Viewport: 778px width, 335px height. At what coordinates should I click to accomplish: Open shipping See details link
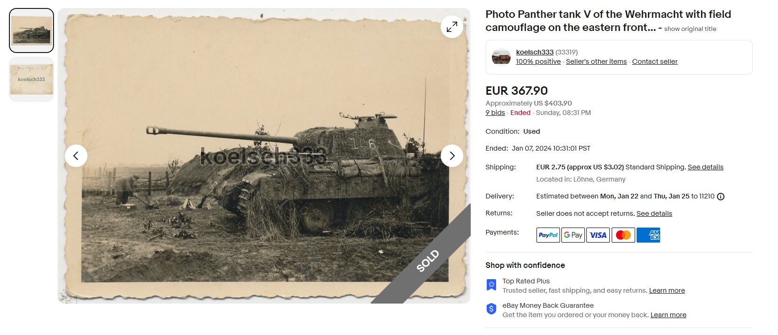705,167
